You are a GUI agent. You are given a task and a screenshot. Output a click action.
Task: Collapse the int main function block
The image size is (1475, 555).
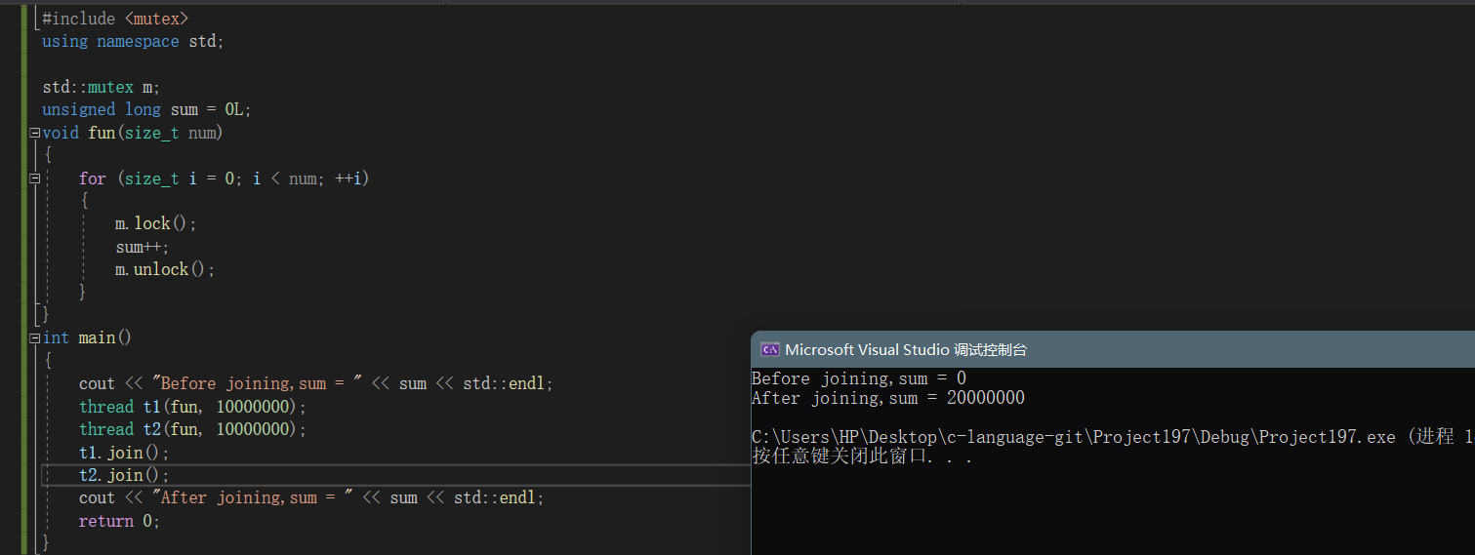[35, 337]
